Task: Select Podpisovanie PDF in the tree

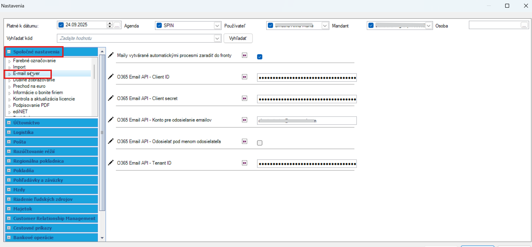Action: click(x=31, y=105)
